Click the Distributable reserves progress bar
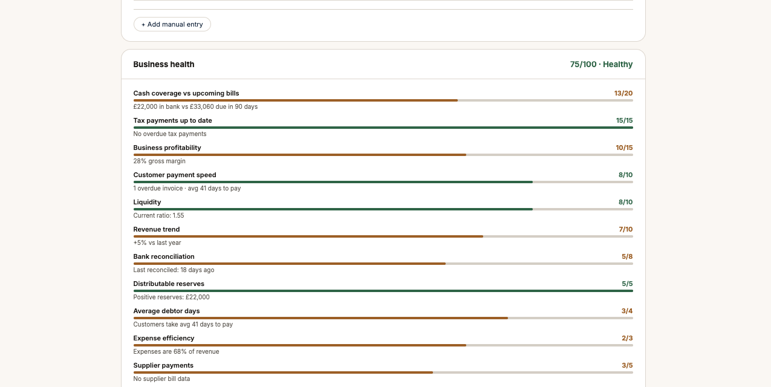The image size is (771, 387). click(383, 291)
